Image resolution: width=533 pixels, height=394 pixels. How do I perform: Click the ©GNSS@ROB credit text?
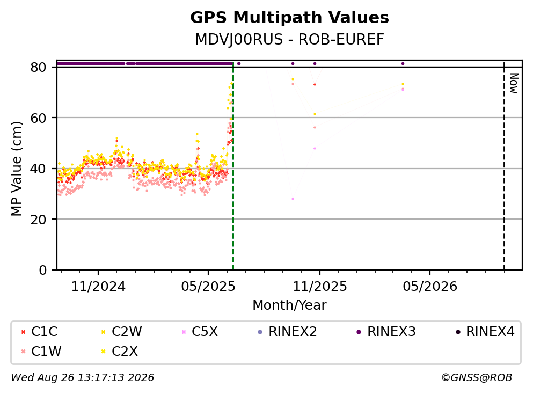coord(477,377)
